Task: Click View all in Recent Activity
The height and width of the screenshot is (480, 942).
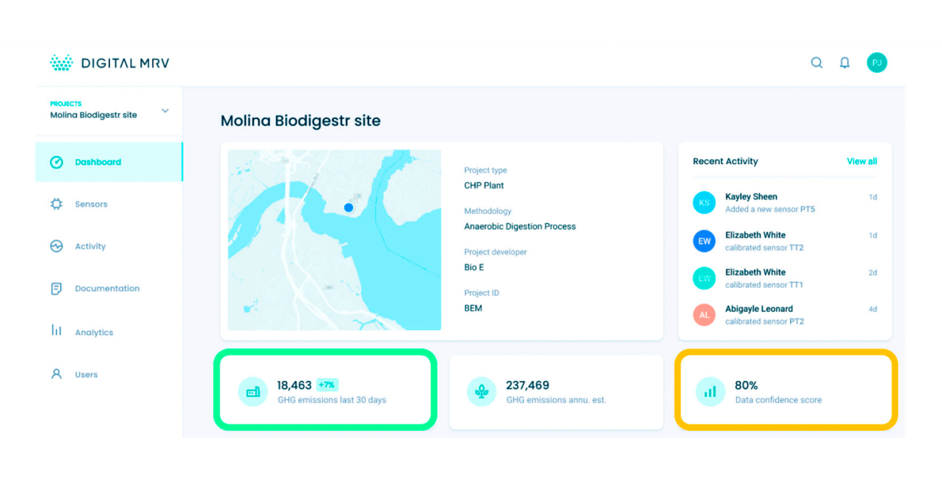Action: click(861, 161)
